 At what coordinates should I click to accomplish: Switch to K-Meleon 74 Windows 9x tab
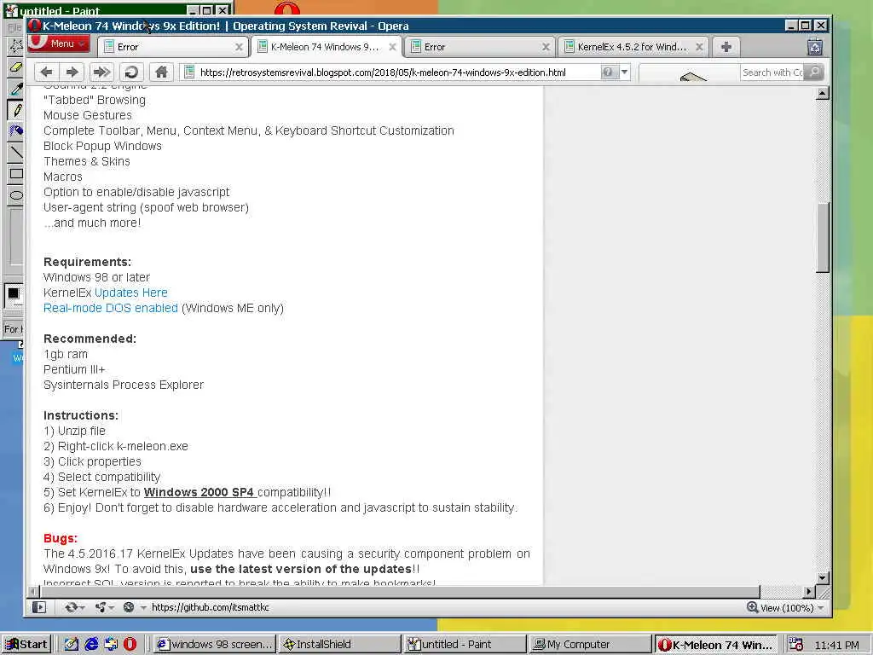pos(325,47)
